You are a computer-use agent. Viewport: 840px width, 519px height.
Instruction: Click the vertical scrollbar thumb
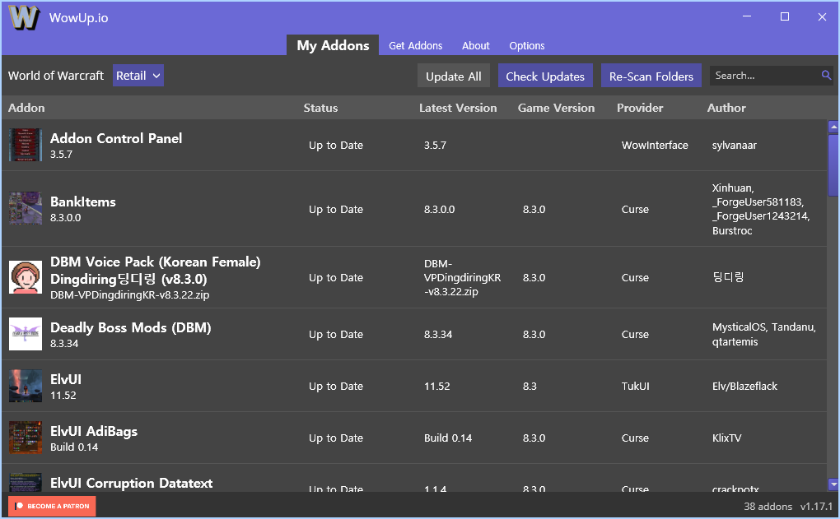tap(833, 165)
